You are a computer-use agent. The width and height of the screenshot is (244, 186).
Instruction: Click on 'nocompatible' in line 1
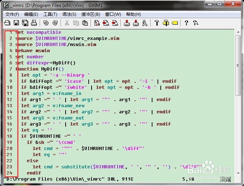(44, 32)
